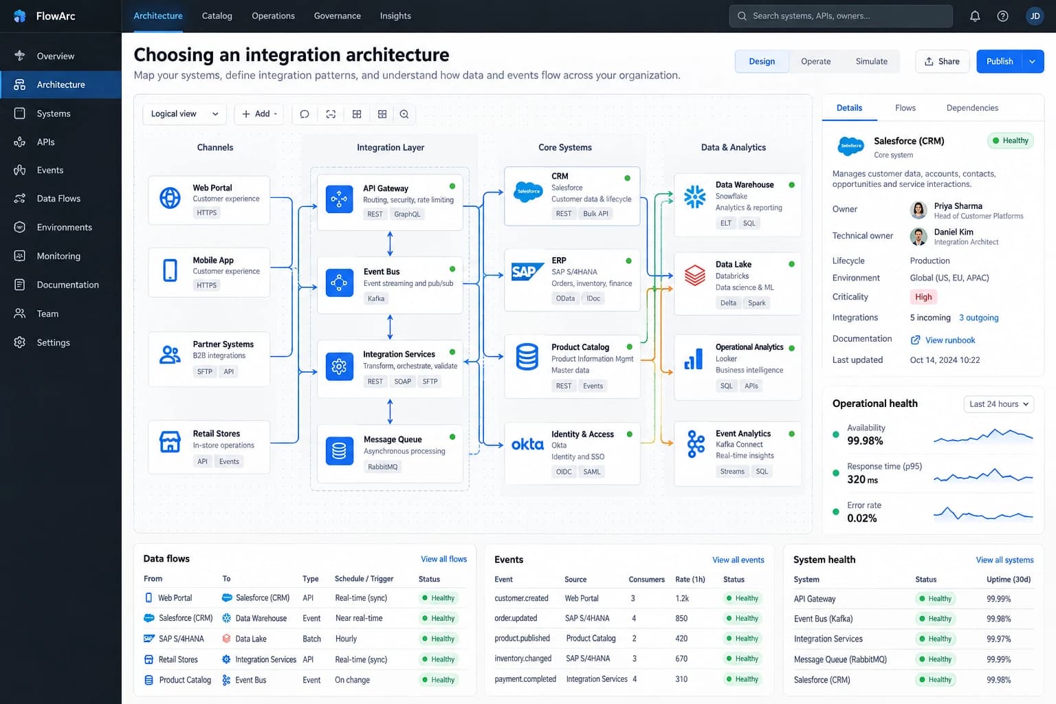Open the Governance top menu

[337, 16]
